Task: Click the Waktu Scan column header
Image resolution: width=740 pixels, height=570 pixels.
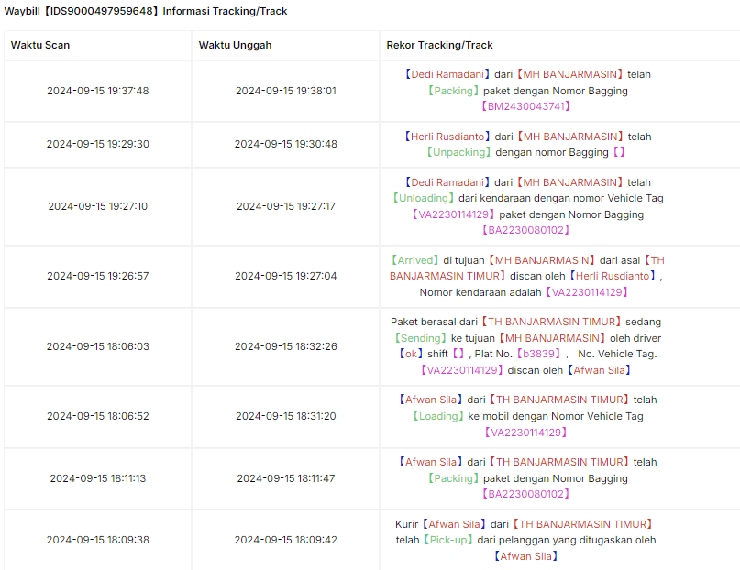Action: (x=40, y=45)
